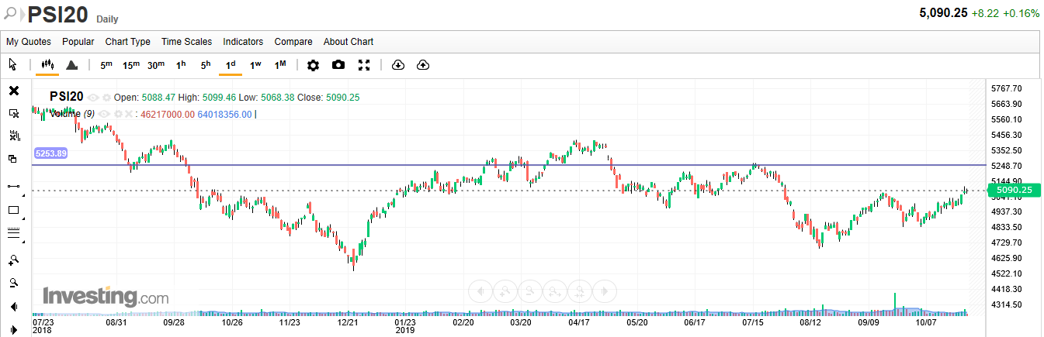Select the 1w timeframe
This screenshot has width=1044, height=337.
click(x=255, y=65)
